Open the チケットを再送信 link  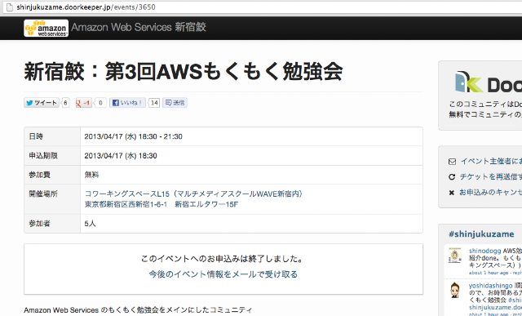tap(491, 176)
